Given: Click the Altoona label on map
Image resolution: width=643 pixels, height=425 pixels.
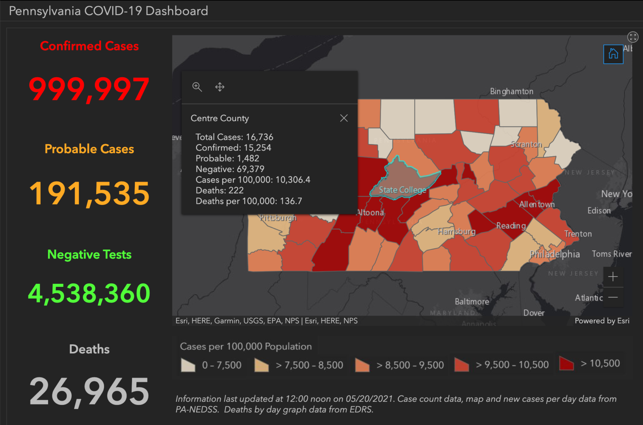Looking at the screenshot, I should [370, 213].
